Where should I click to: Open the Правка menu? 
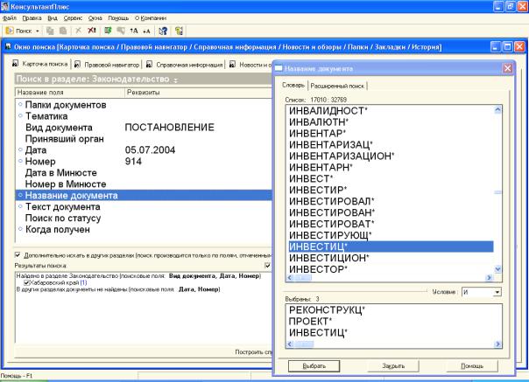click(x=32, y=18)
